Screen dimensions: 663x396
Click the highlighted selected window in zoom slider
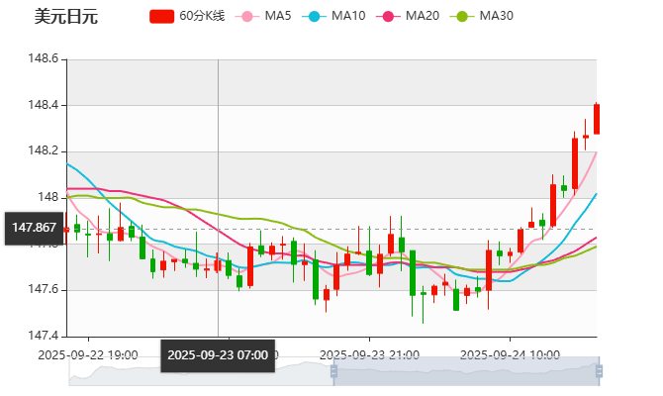click(x=465, y=372)
